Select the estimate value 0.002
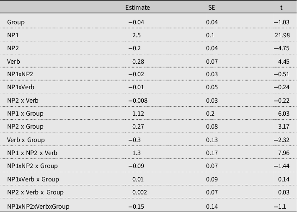 tap(138, 192)
